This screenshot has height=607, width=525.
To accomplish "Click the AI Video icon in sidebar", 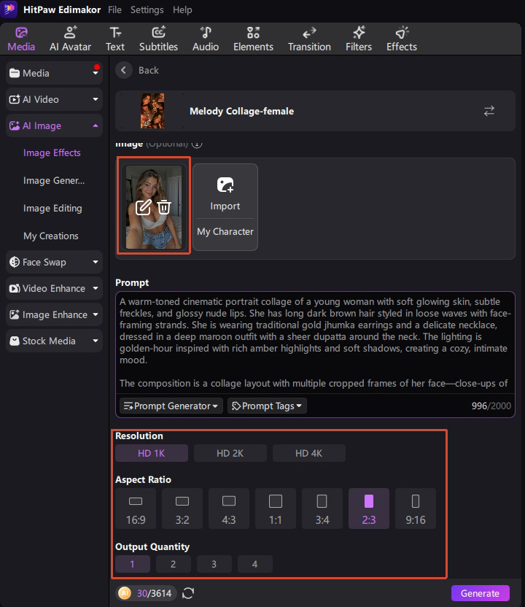I will point(15,99).
